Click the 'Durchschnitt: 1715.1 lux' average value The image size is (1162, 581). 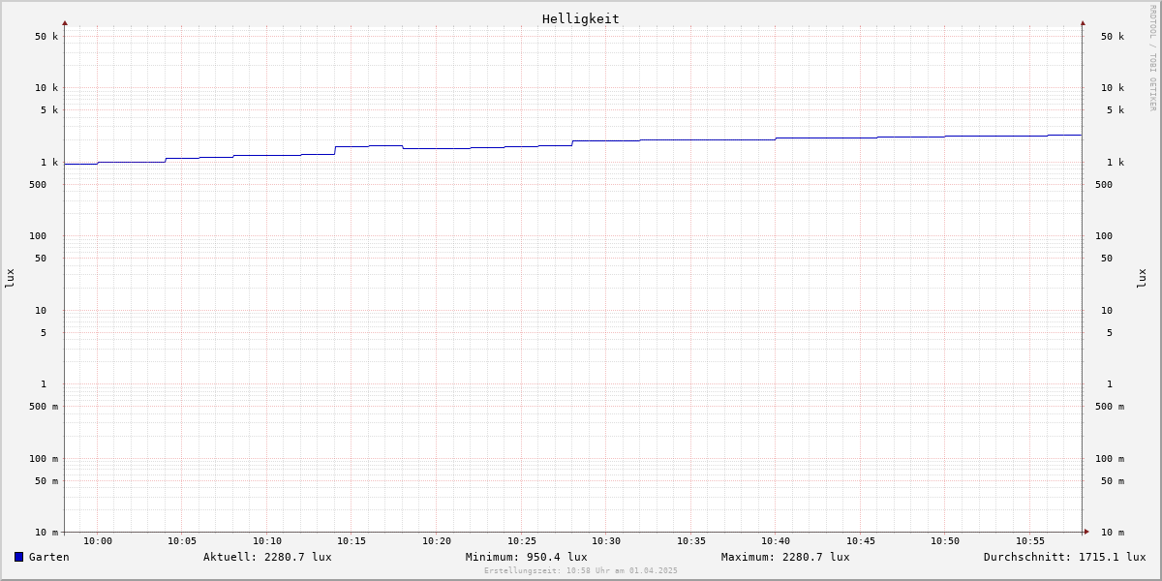tap(1065, 557)
